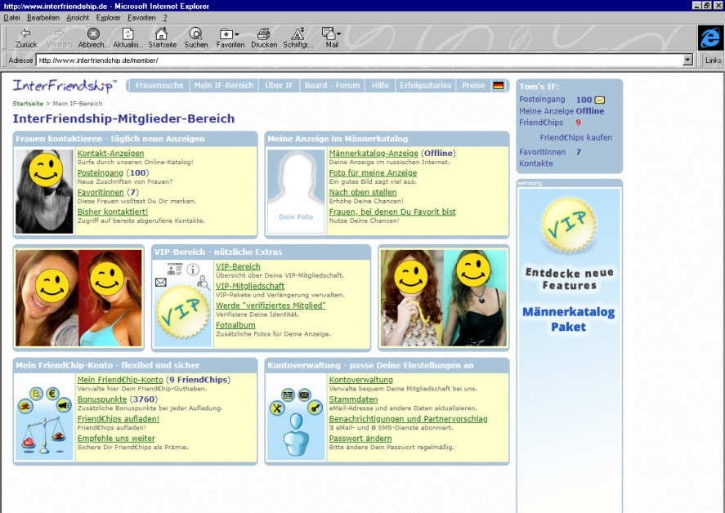This screenshot has width=725, height=513.
Task: Click 'Werde verifiziertes Mitglied' link
Action: (x=271, y=305)
